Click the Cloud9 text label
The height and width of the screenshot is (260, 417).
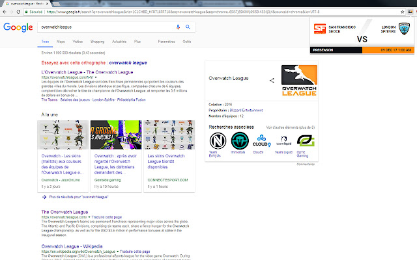pyautogui.click(x=258, y=152)
